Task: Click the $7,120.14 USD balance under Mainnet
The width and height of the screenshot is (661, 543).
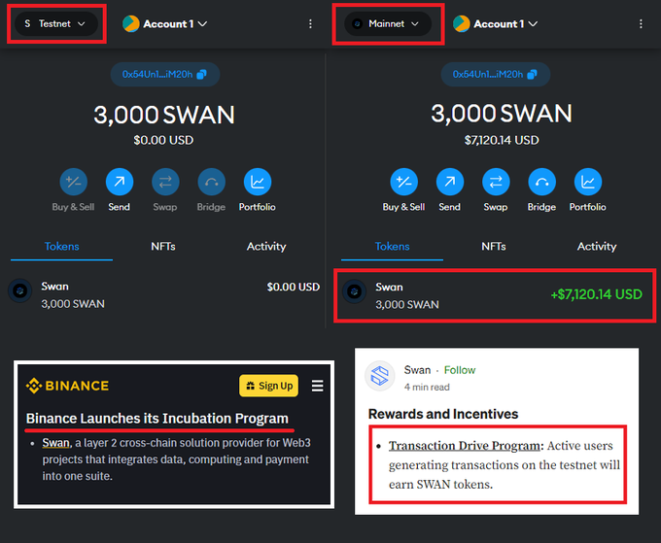Action: pos(502,140)
